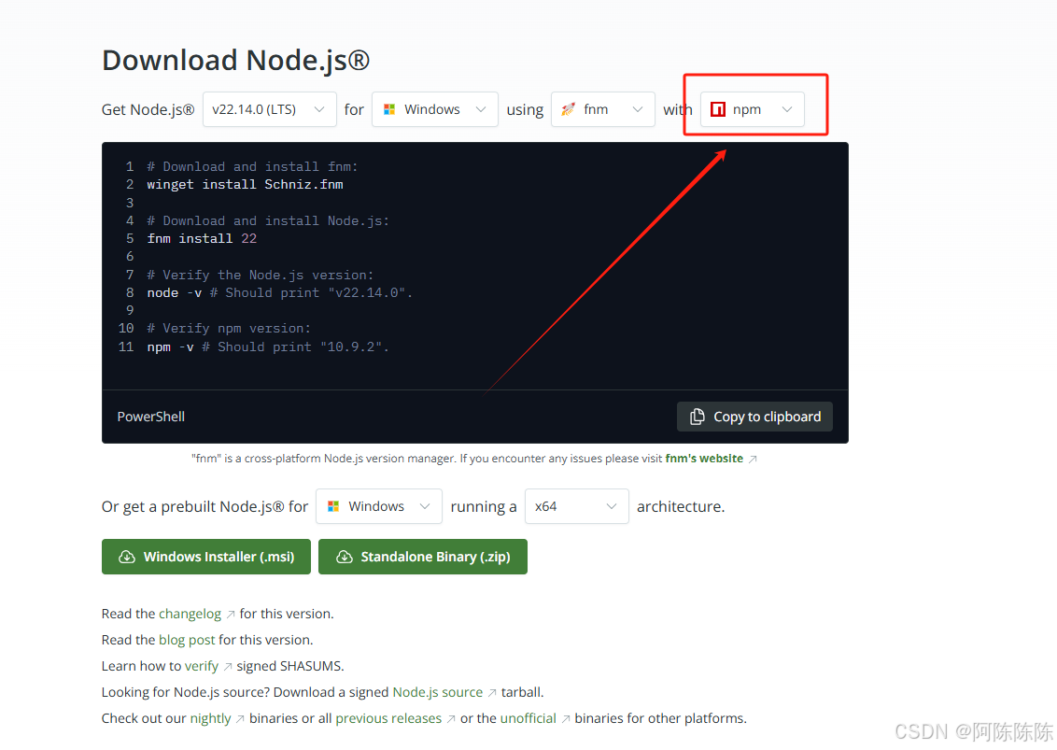
Task: Open the Node.js version v22.14.0 (LTS) dropdown
Action: (269, 109)
